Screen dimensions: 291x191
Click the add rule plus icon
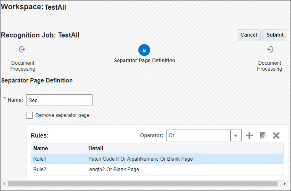click(x=249, y=135)
